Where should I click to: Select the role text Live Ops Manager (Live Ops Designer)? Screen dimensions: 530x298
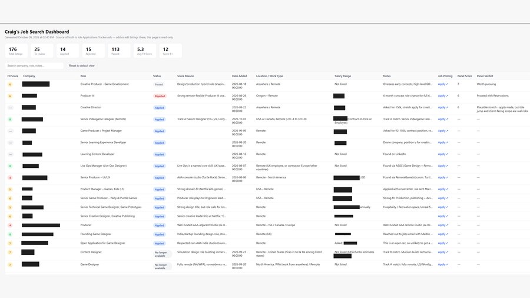(x=104, y=165)
